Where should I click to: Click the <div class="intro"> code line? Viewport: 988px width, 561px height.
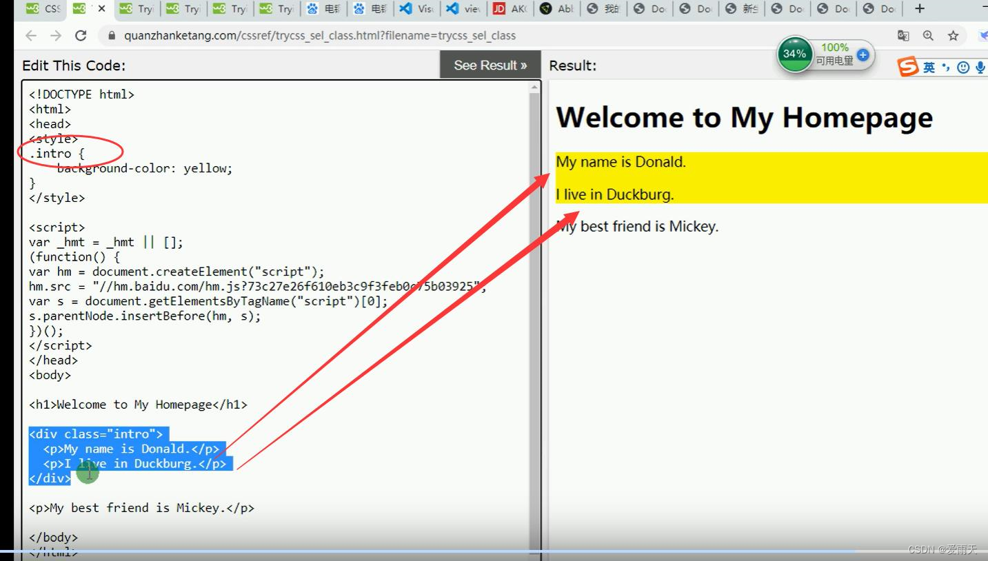coord(96,434)
